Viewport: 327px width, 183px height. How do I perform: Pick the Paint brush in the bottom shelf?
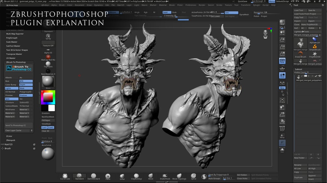(108, 177)
